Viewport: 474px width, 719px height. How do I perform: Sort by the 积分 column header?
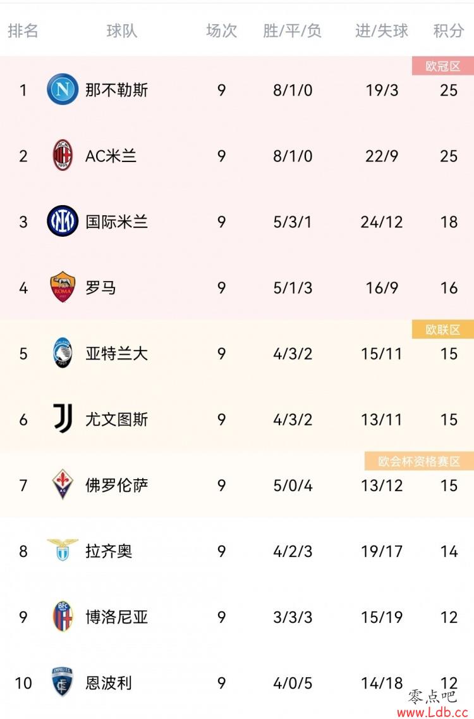coord(448,31)
